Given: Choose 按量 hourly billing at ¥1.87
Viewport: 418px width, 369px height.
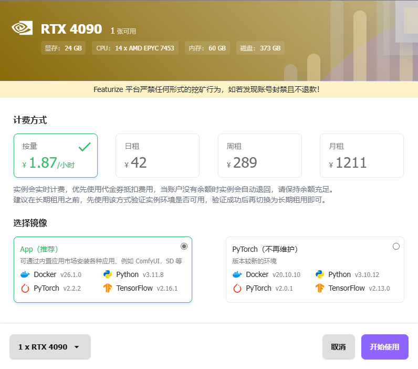Looking at the screenshot, I should pyautogui.click(x=56, y=156).
